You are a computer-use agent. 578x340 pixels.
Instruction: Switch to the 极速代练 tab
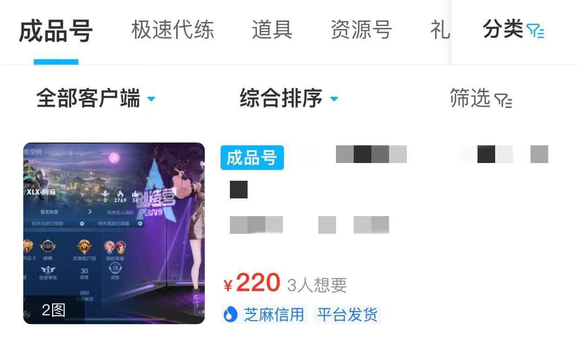173,30
